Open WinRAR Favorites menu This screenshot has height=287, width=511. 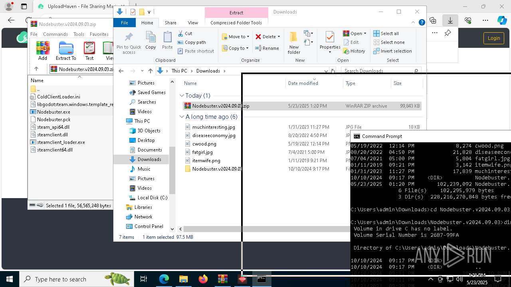coord(99,34)
